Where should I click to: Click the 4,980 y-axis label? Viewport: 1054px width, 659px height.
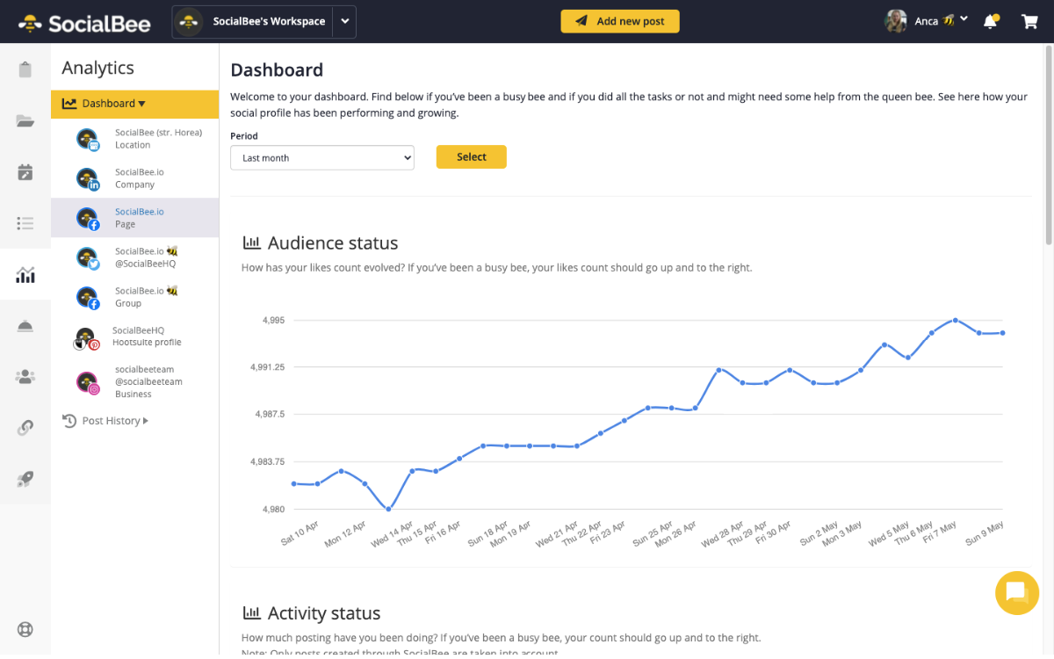273,510
